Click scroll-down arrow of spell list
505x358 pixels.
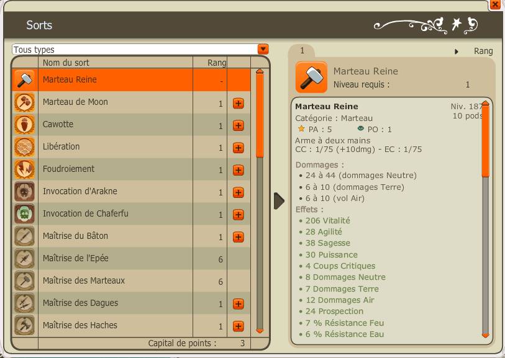click(260, 331)
